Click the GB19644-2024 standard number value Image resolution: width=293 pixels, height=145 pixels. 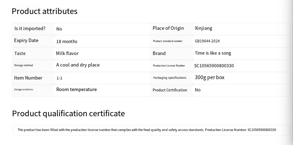pyautogui.click(x=207, y=41)
